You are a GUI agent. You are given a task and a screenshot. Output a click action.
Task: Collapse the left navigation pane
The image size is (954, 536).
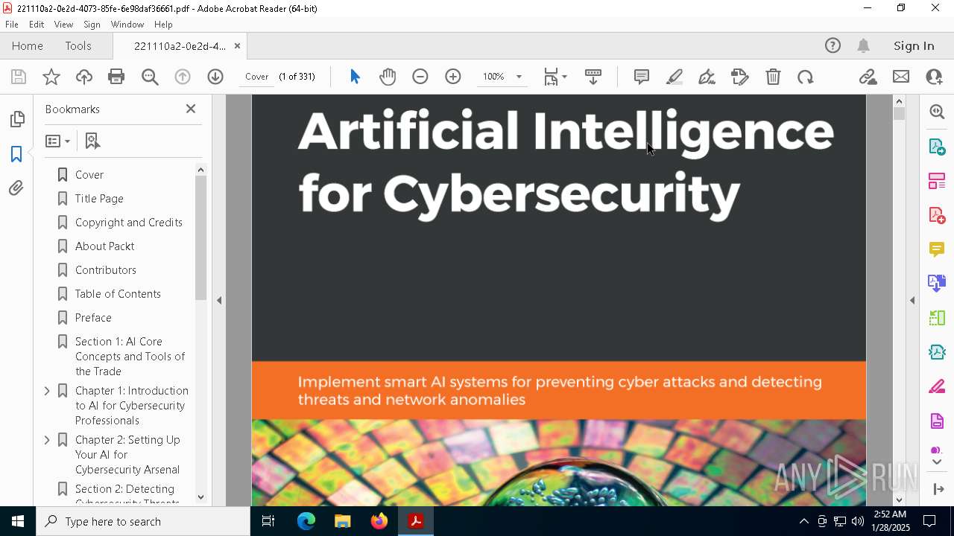219,301
